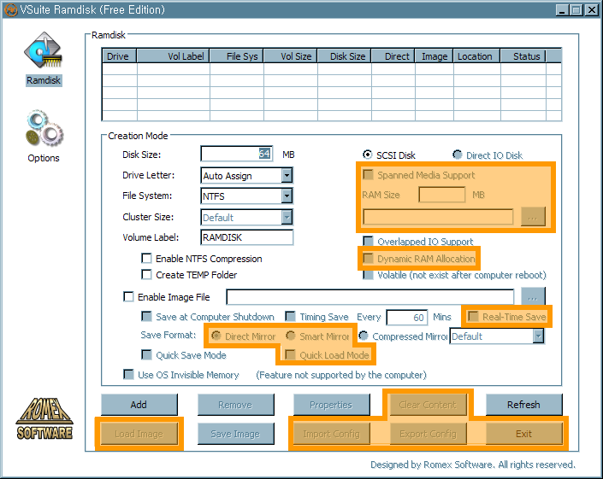
Task: Select the Smart Mirror save format
Action: point(290,336)
